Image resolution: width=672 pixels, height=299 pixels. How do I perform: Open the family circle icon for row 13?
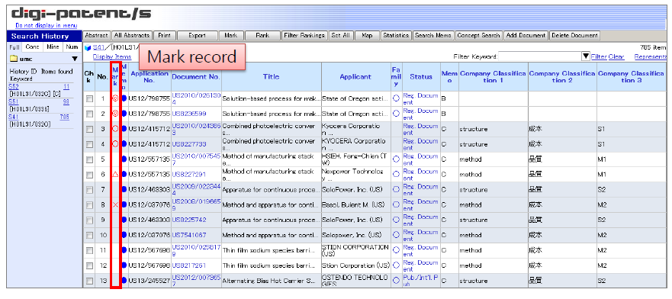point(396,281)
